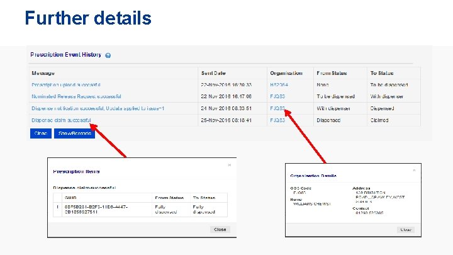453x255 pixels.
Task: Select the 'None' From Status cell
Action: click(322, 85)
